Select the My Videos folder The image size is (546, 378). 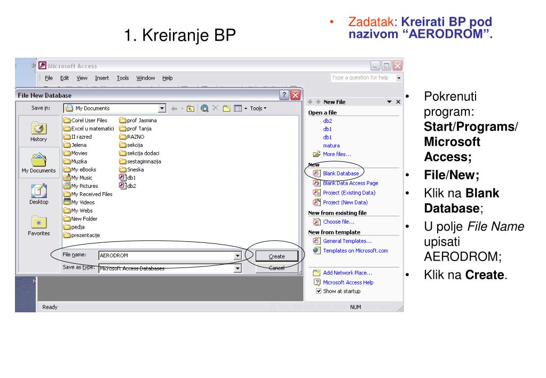pos(79,202)
